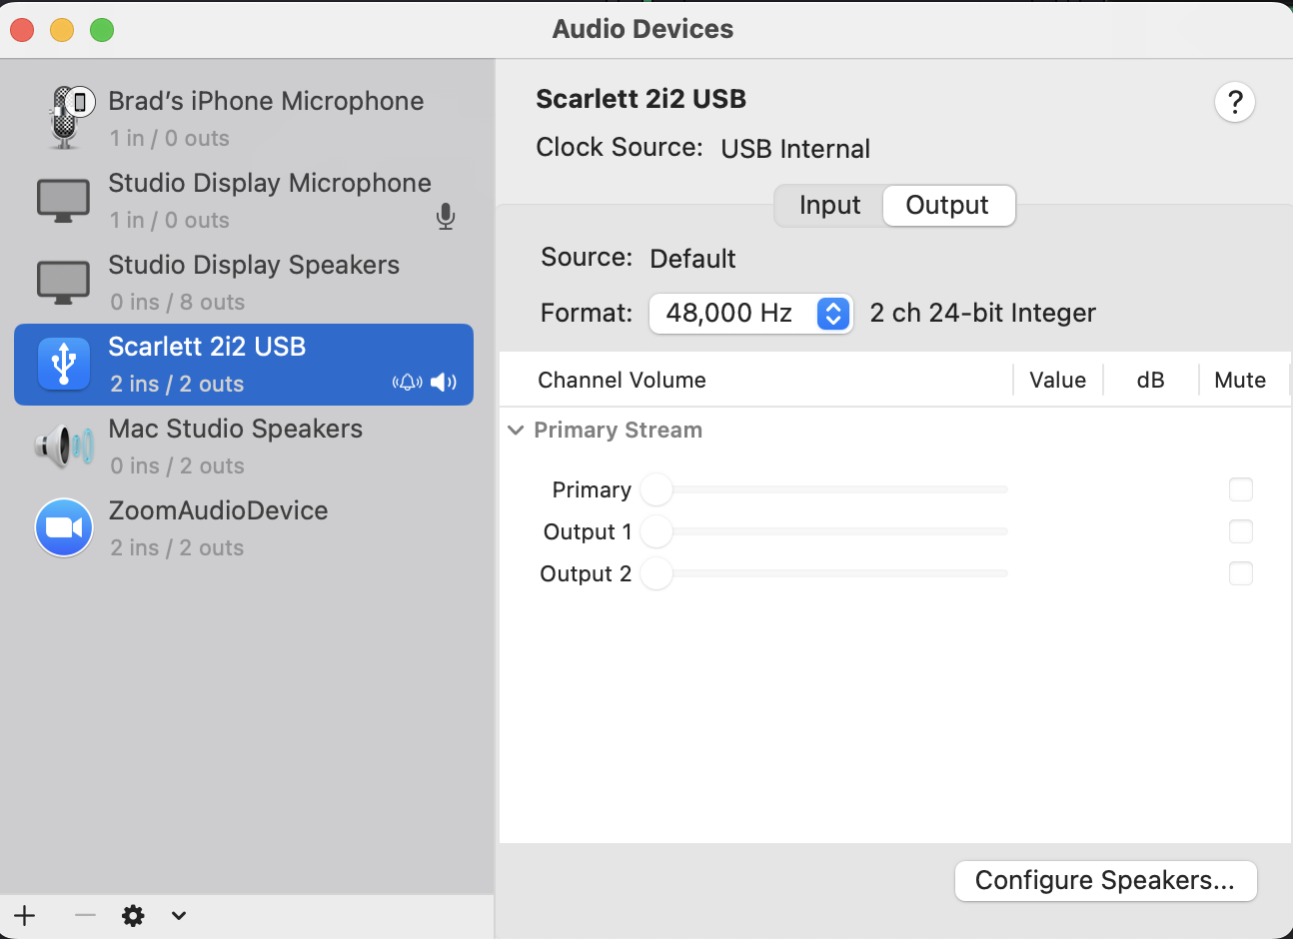The image size is (1293, 939).
Task: Click the Default source value
Action: coord(692,259)
